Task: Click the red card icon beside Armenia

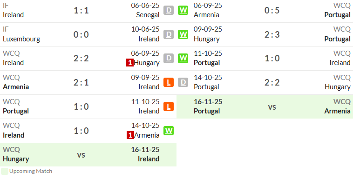Action: tap(130, 135)
